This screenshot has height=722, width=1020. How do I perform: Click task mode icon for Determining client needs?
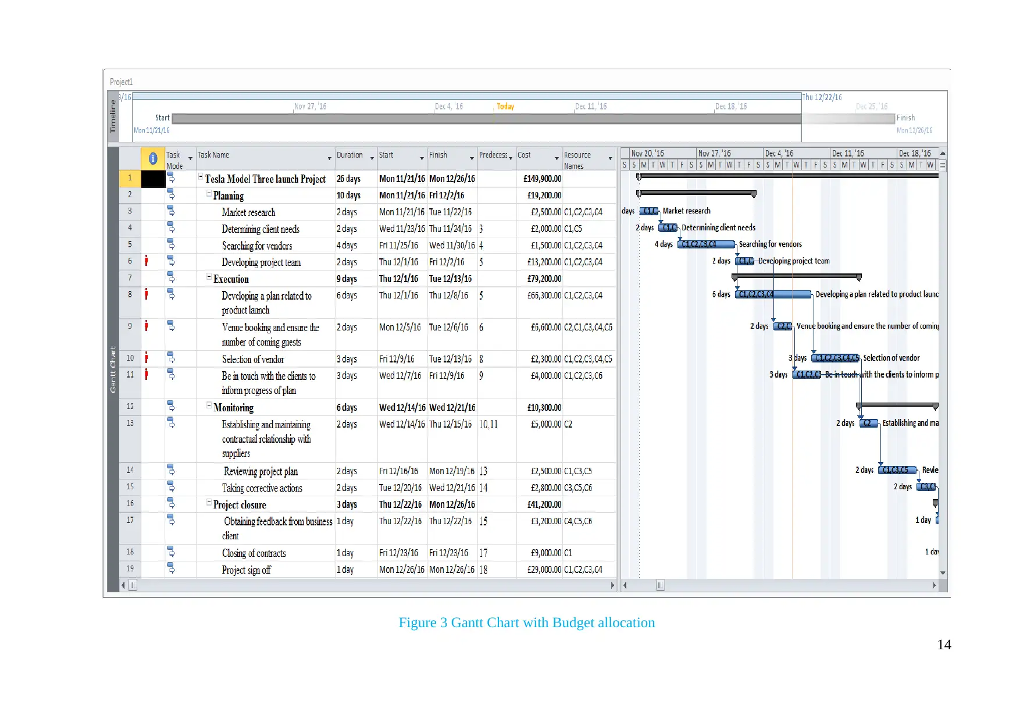point(171,227)
